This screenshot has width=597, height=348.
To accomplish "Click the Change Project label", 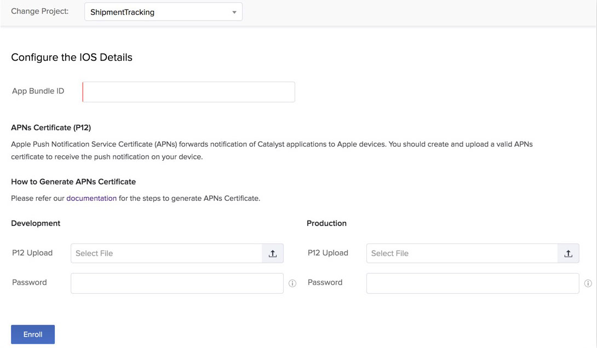I will tap(39, 10).
